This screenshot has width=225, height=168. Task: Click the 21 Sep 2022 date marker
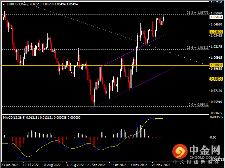(x=95, y=165)
